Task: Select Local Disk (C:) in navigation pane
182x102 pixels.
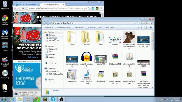Action: click(54, 71)
